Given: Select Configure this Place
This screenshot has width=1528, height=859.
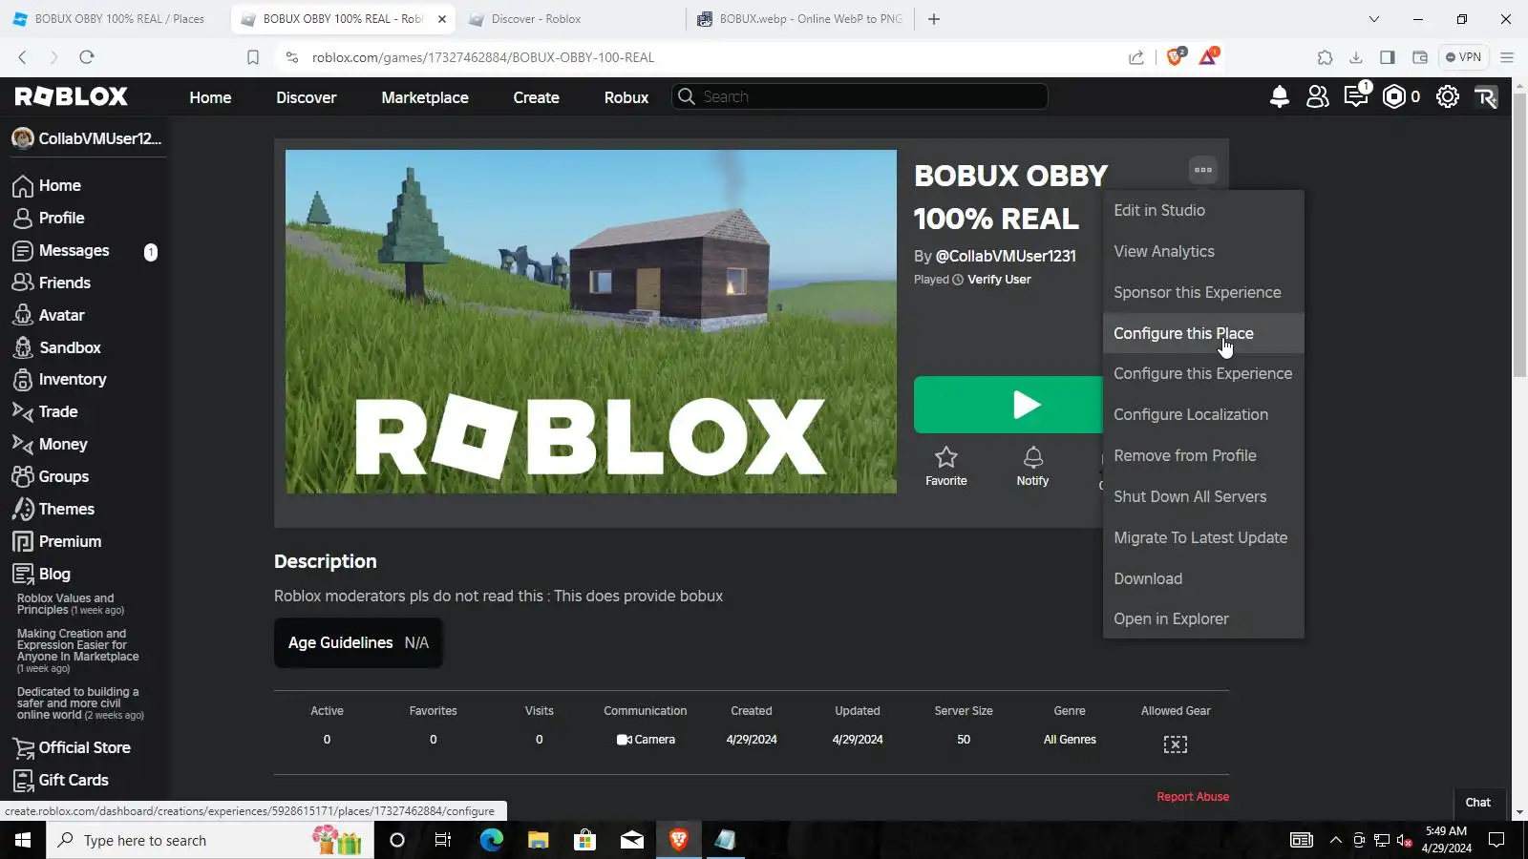Looking at the screenshot, I should click(x=1203, y=333).
